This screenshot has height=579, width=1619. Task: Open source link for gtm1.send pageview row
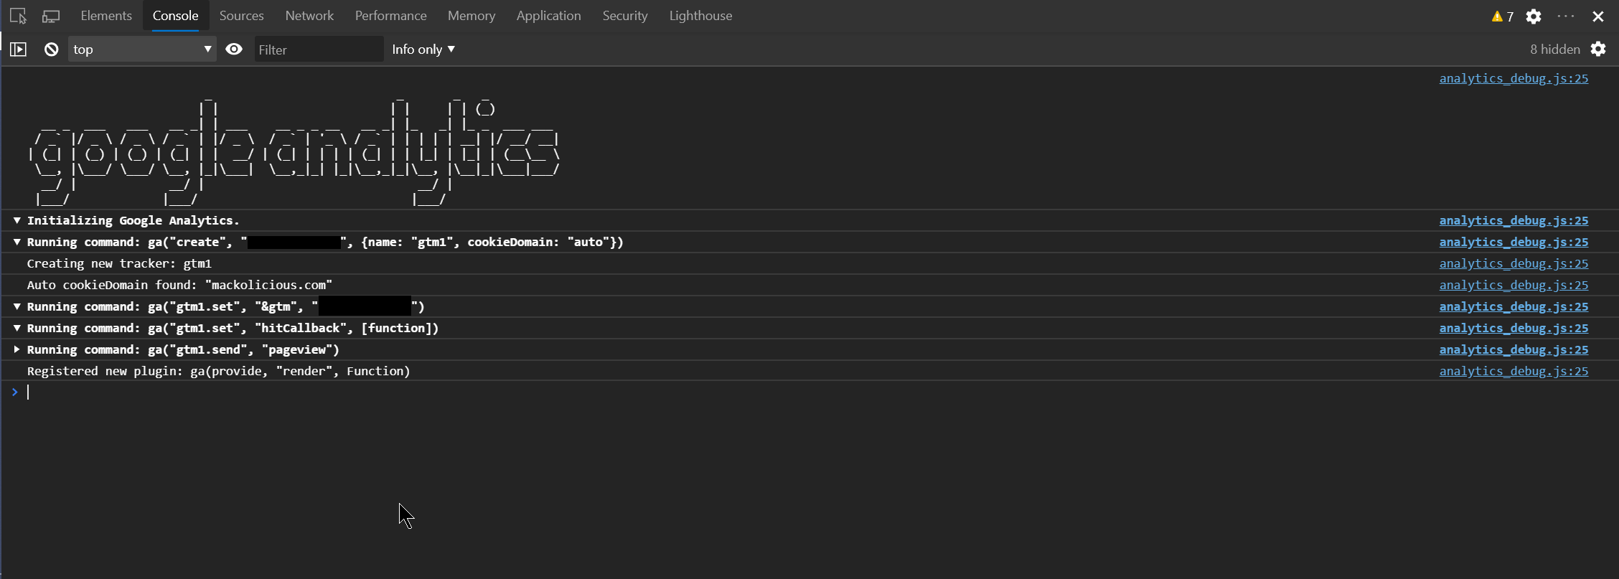tap(1514, 349)
